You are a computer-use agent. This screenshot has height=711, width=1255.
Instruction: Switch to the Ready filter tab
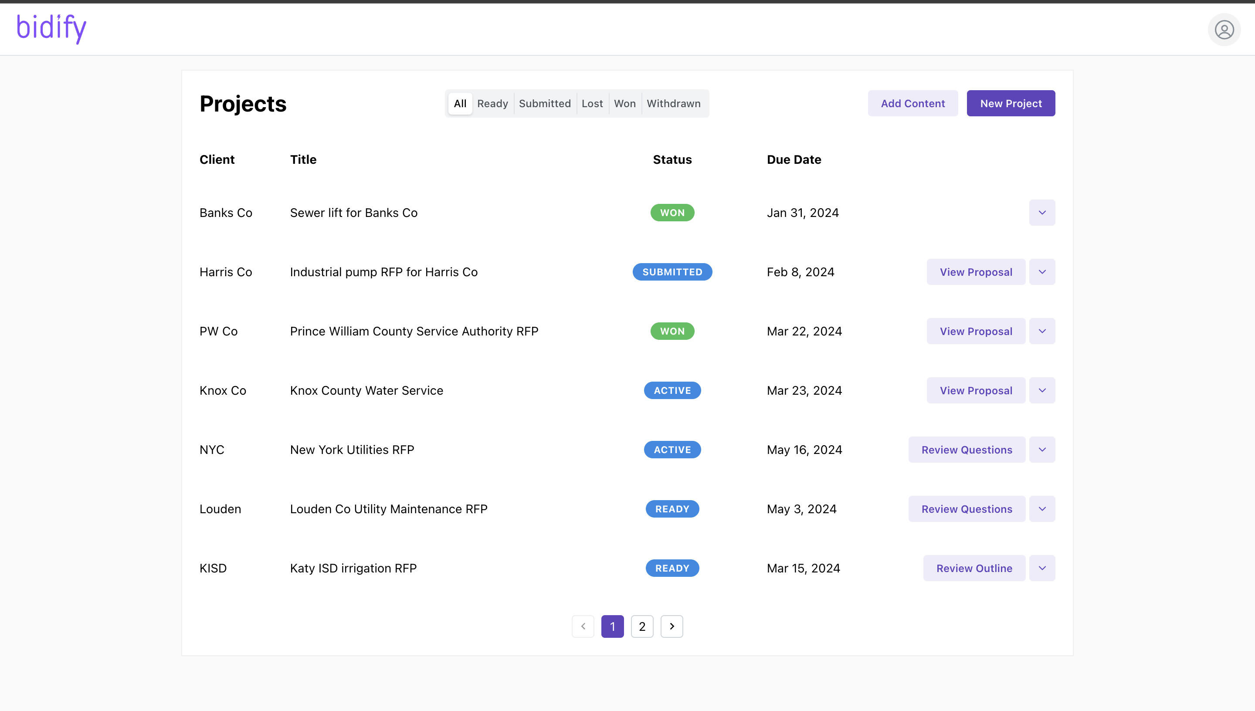pyautogui.click(x=492, y=104)
